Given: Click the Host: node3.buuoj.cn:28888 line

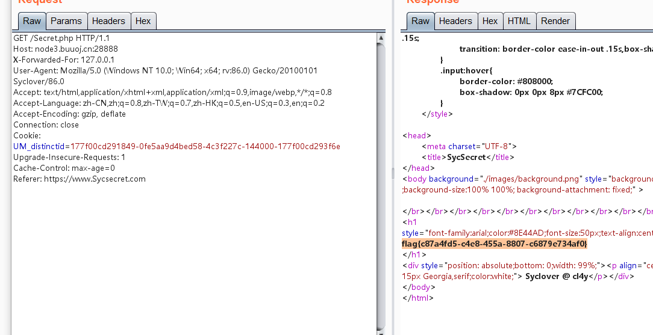Looking at the screenshot, I should [x=66, y=49].
